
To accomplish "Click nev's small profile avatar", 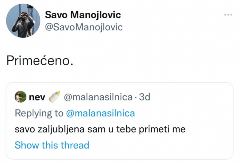I will (21, 97).
